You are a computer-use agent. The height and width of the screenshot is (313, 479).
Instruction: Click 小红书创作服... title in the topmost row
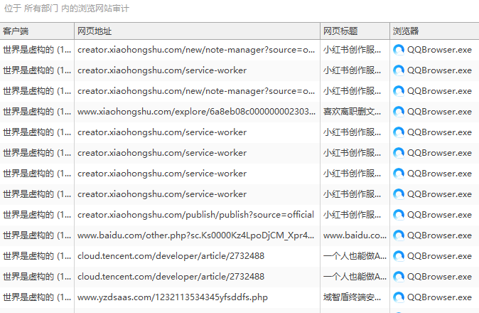click(x=352, y=50)
